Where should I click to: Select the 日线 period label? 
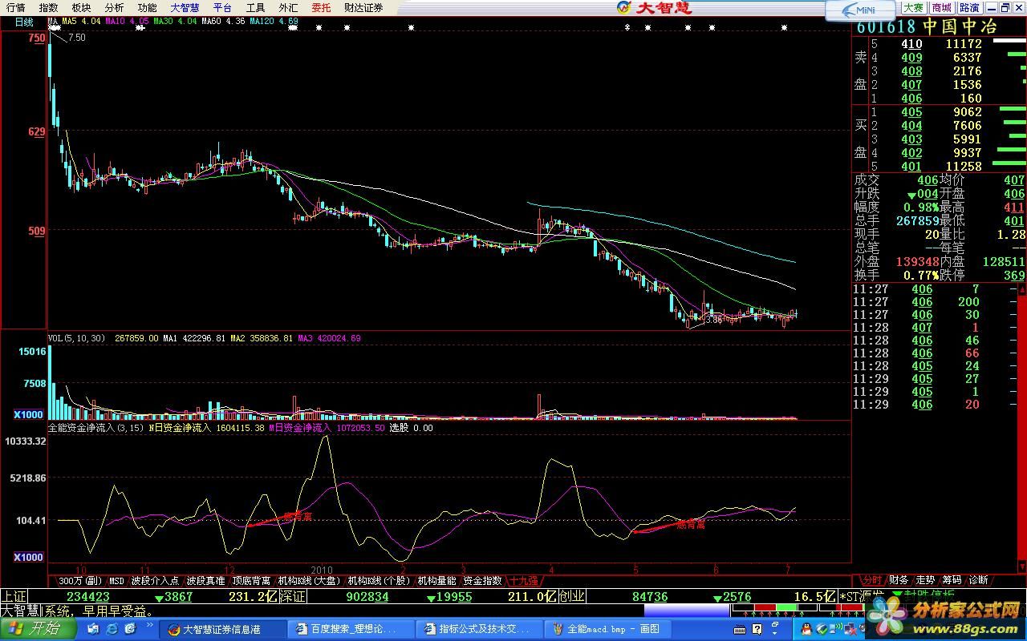coord(24,22)
